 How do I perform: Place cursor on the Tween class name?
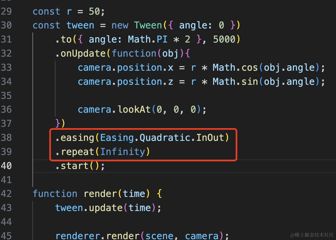(148, 25)
